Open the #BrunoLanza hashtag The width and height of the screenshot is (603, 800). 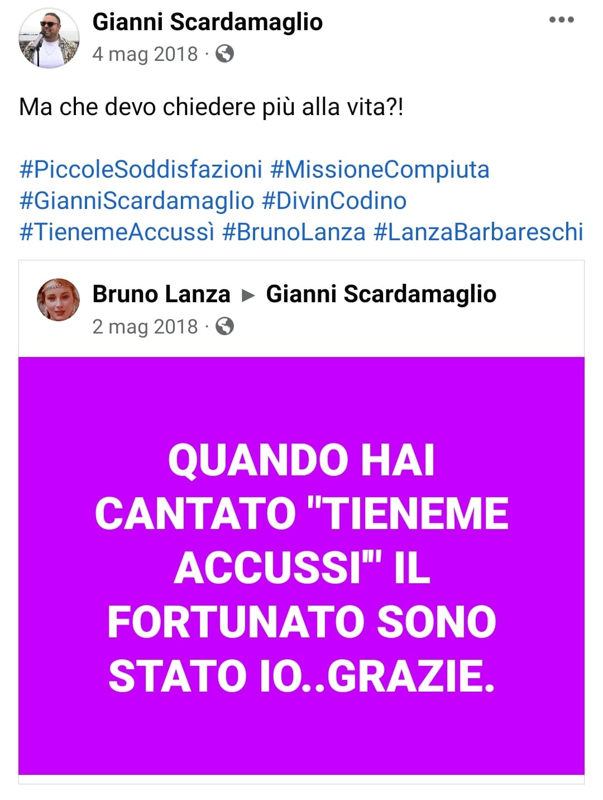294,232
